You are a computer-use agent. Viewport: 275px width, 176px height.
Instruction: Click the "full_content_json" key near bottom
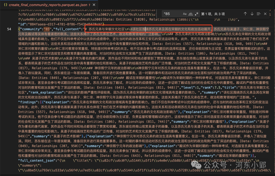click(x=36, y=161)
